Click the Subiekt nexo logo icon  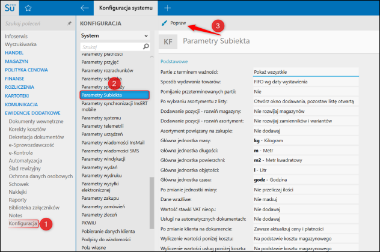9,8
